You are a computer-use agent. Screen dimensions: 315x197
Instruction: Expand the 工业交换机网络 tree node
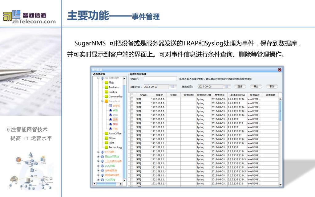[x=99, y=161]
